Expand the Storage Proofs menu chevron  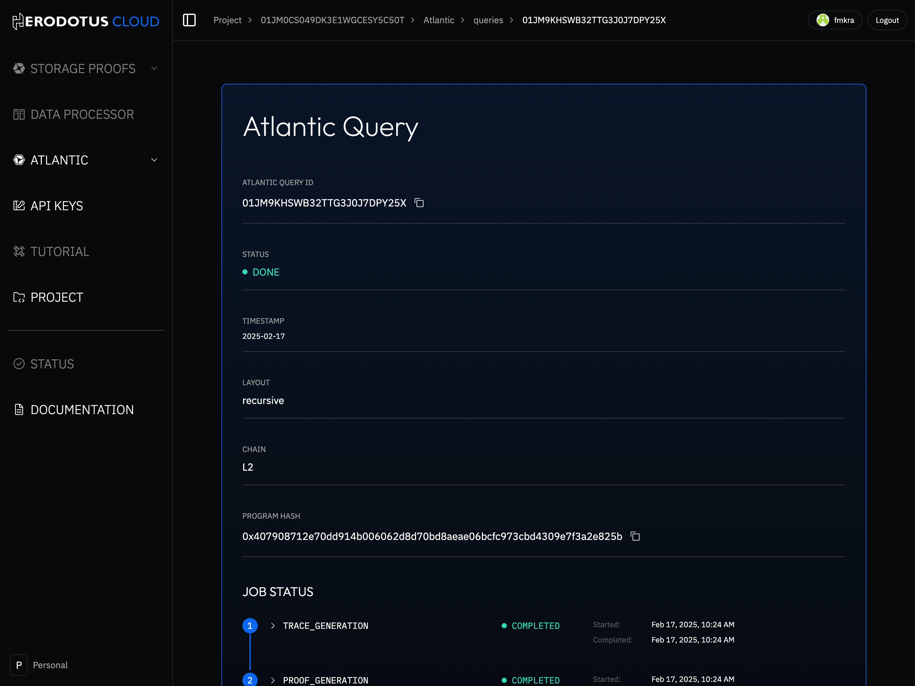pyautogui.click(x=154, y=68)
